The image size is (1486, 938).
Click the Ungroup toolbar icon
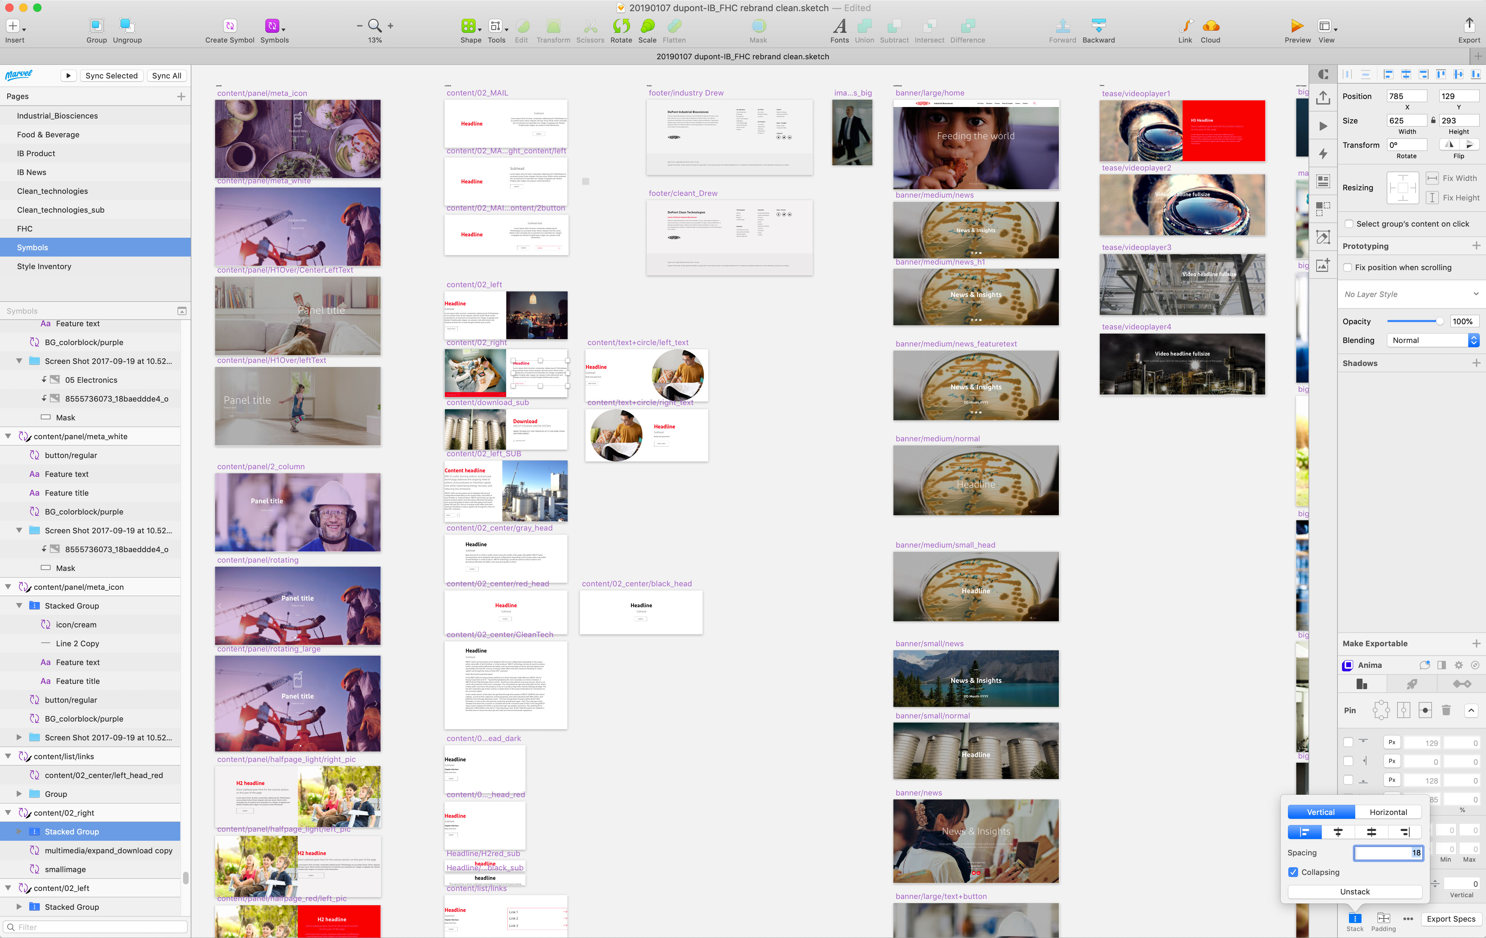click(x=127, y=26)
